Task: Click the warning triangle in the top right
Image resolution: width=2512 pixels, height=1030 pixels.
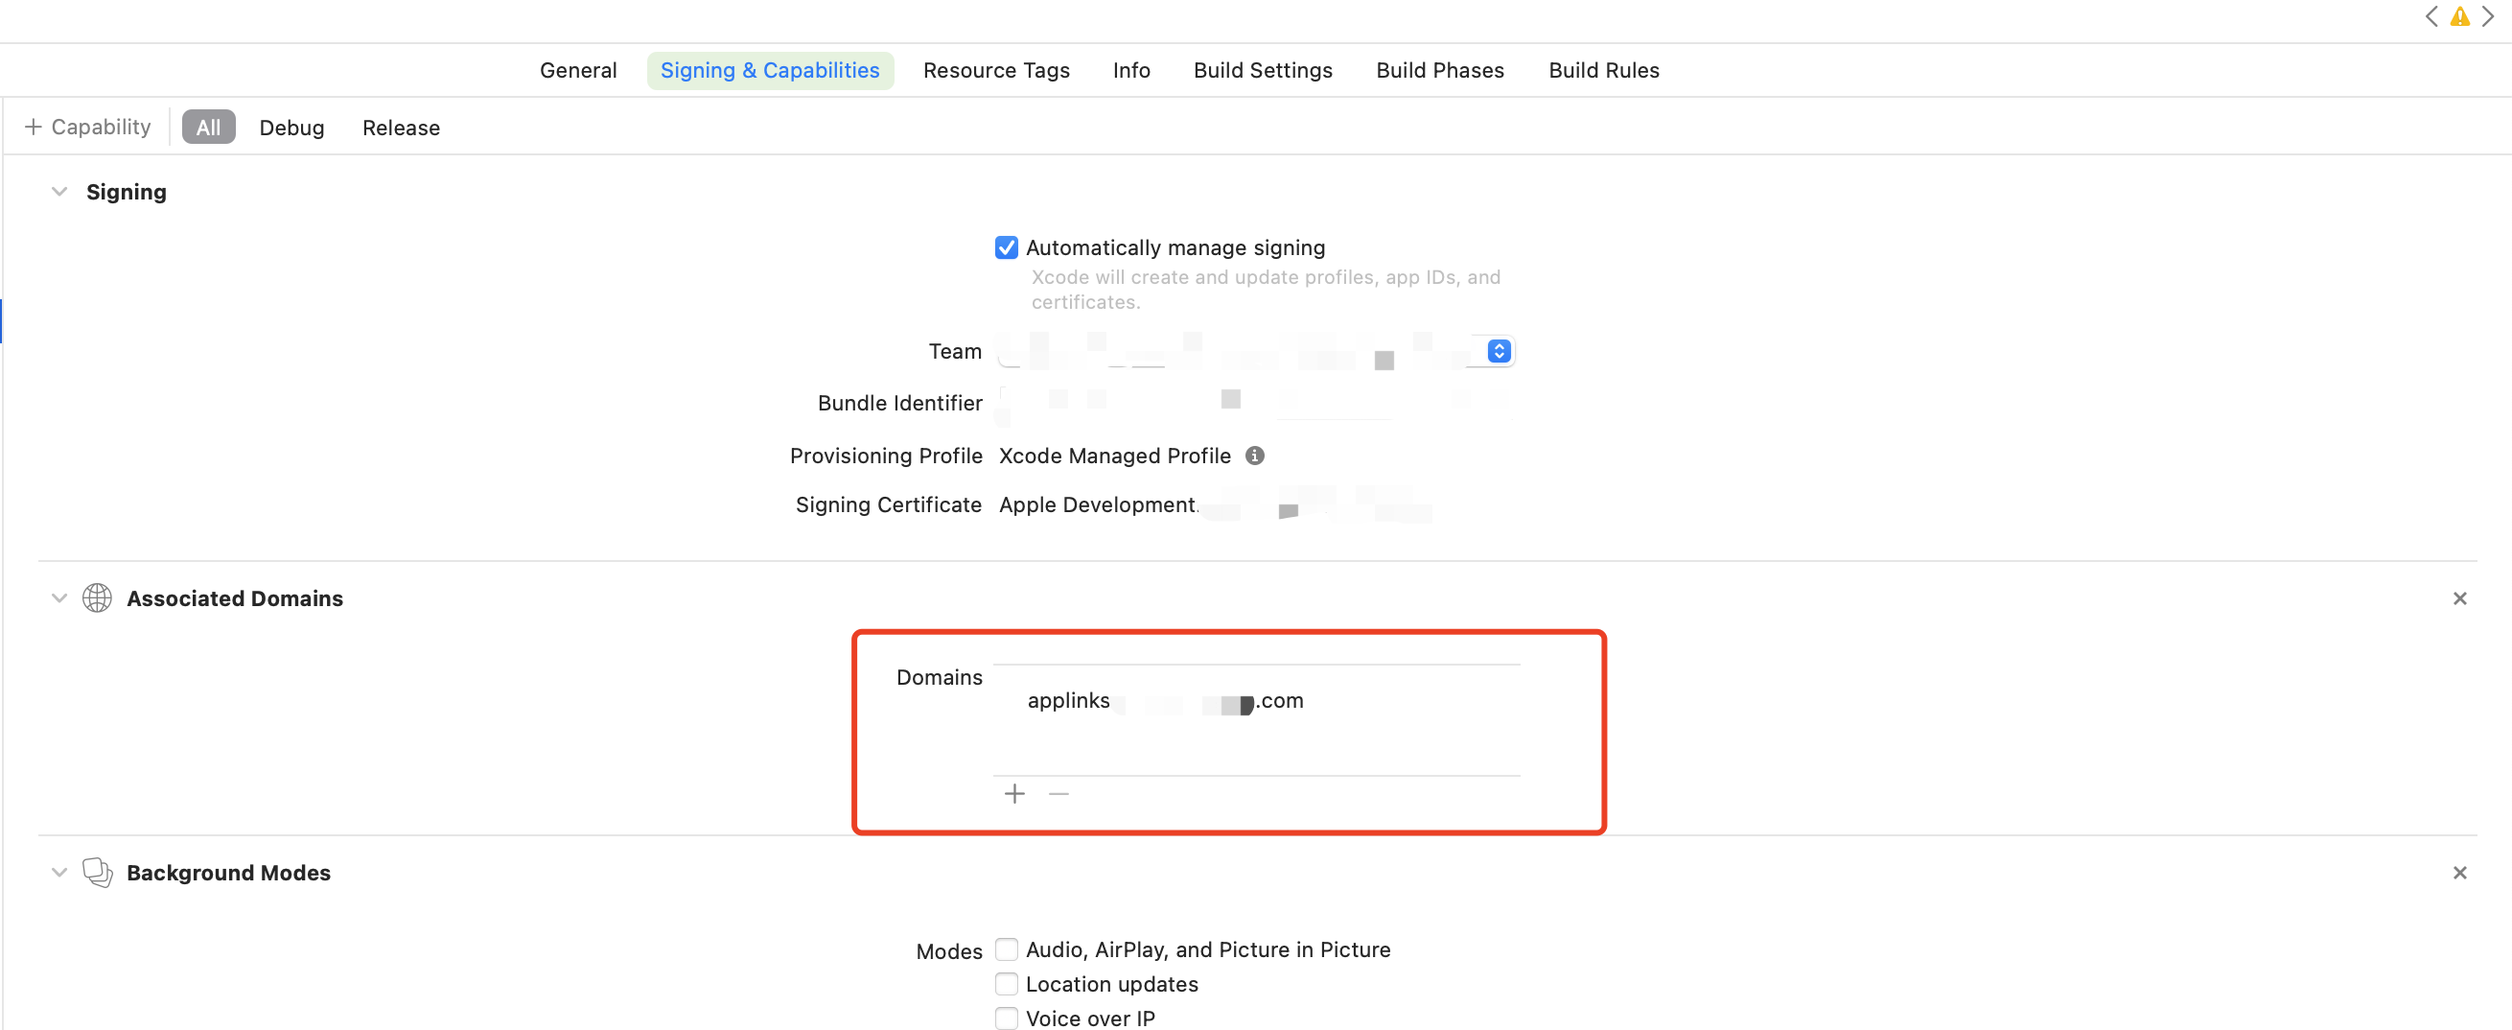Action: tap(2459, 16)
